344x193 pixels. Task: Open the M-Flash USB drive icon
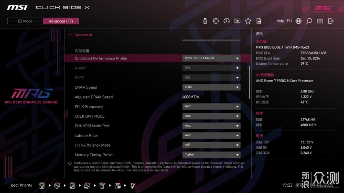click(205, 21)
